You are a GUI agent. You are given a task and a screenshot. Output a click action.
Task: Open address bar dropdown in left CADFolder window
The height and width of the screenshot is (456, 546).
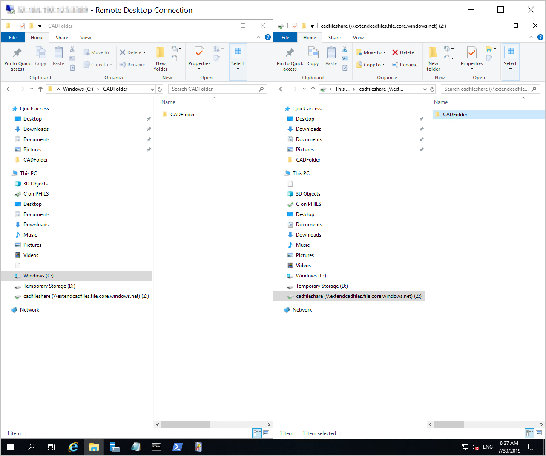(152, 89)
